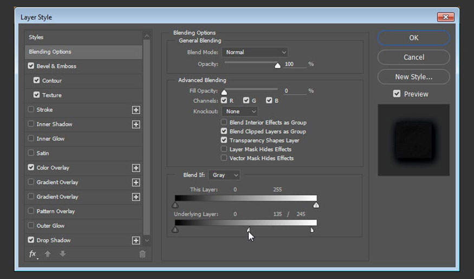Open the Outer Glow settings row
This screenshot has height=279, width=474.
pos(50,226)
